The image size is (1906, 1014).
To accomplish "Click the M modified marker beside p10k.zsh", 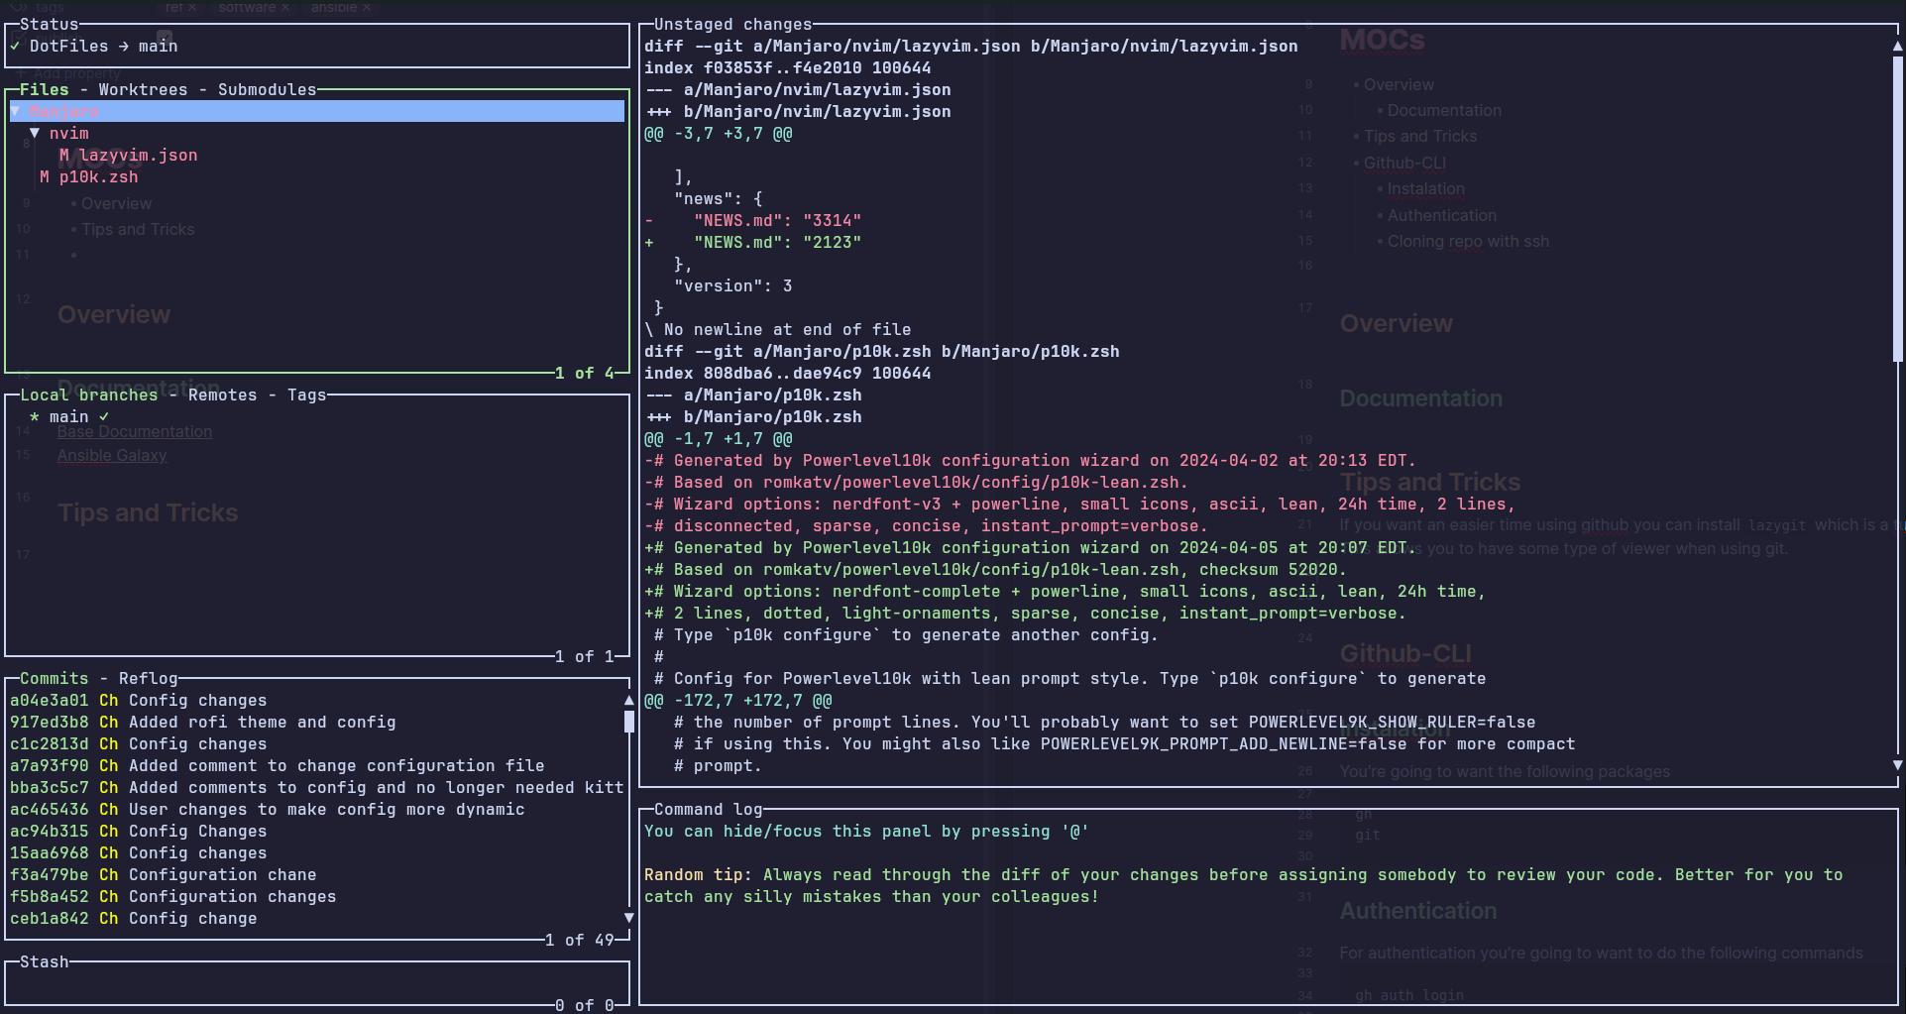I will (45, 176).
